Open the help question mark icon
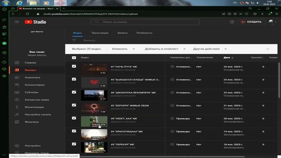Viewport: 281px width, 158px height. (x=232, y=22)
